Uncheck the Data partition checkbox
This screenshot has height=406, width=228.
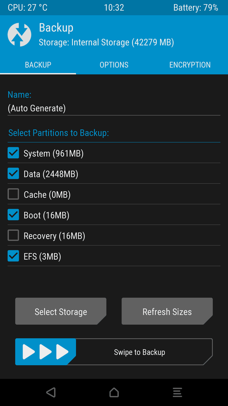coord(13,173)
